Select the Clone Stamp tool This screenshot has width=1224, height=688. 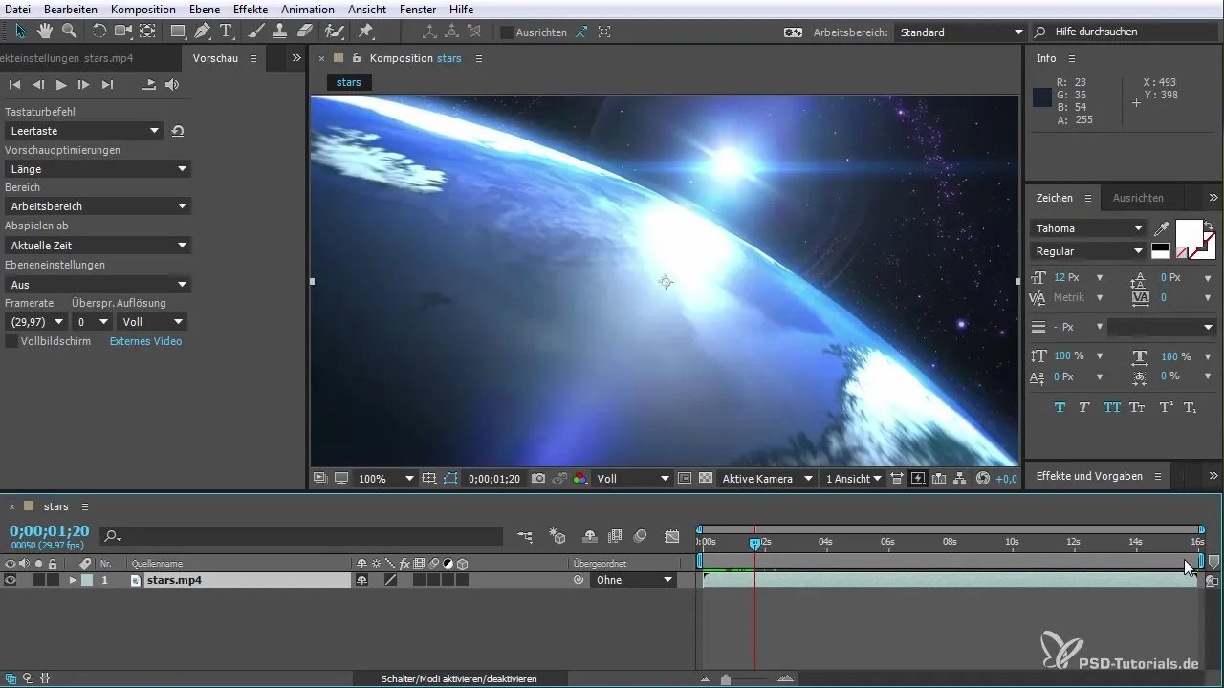[x=280, y=32]
